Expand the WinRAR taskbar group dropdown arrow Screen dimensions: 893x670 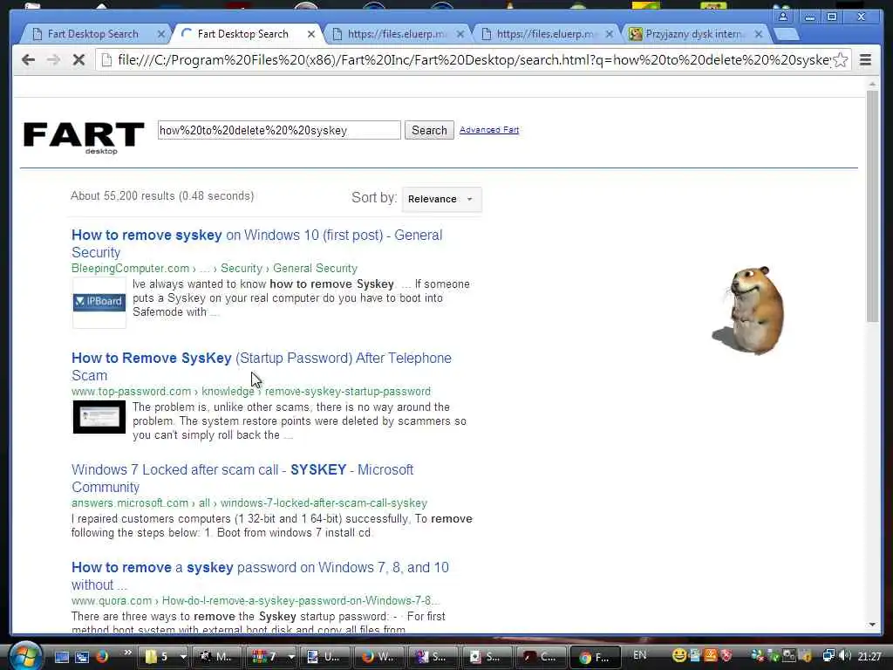pyautogui.click(x=290, y=657)
